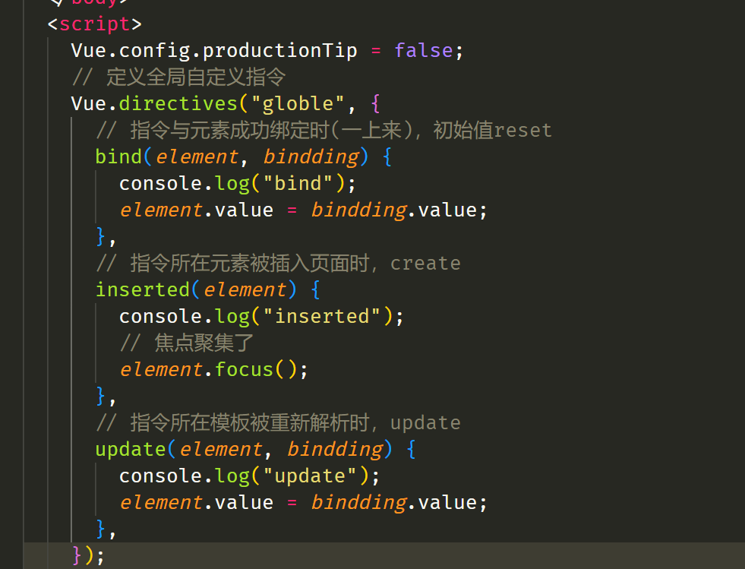The height and width of the screenshot is (569, 745).
Task: Click bindding parameter in update signature
Action: [335, 449]
